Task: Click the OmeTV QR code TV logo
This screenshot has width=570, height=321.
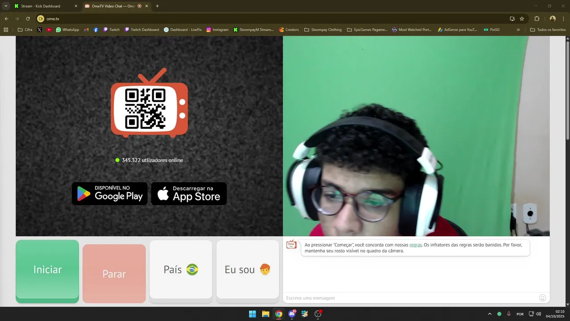Action: [149, 103]
